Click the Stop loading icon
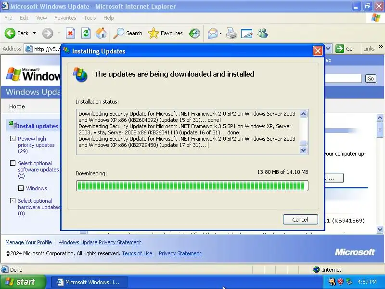Image resolution: width=385 pixels, height=289 pixels. coord(70,33)
